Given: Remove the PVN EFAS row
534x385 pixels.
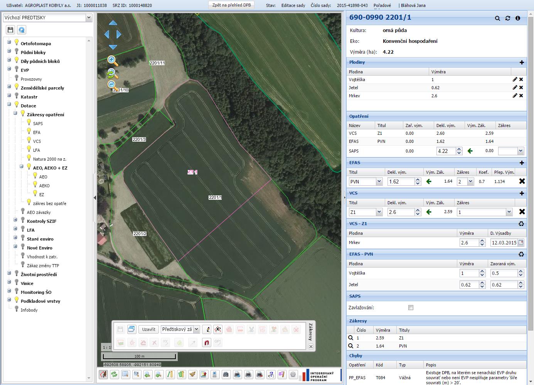Looking at the screenshot, I should pos(522,181).
